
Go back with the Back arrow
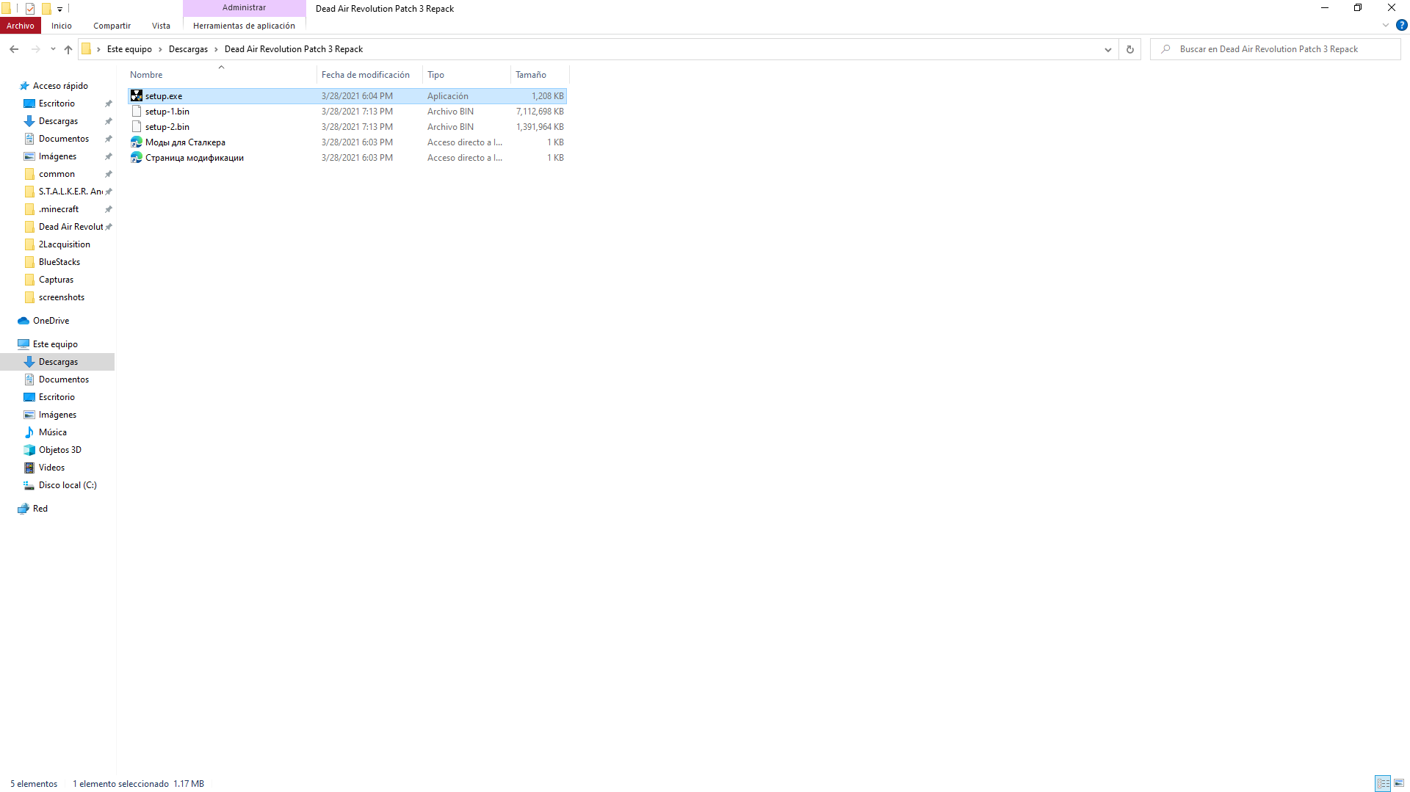14,49
